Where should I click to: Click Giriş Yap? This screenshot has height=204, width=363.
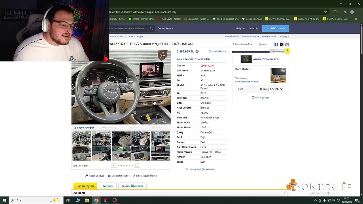(x=240, y=28)
